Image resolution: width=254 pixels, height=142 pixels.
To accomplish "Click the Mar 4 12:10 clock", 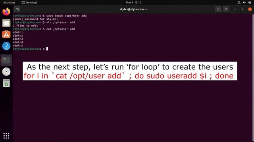I will tap(133, 2).
